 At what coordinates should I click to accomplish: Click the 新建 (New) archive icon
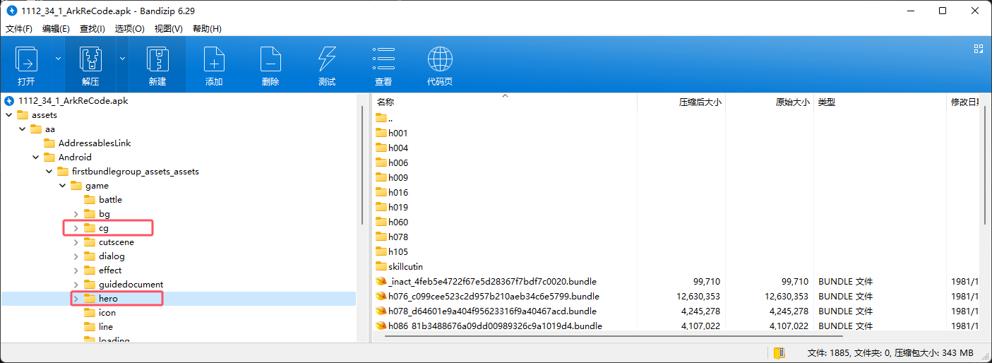pos(157,59)
